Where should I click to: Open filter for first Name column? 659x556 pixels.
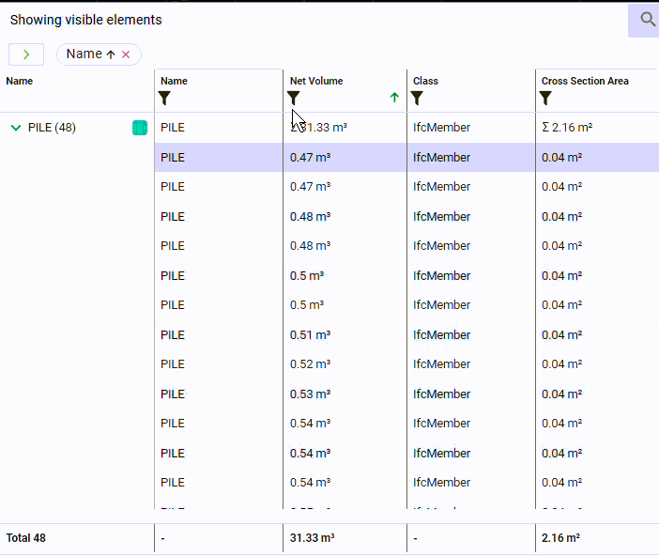[x=165, y=98]
